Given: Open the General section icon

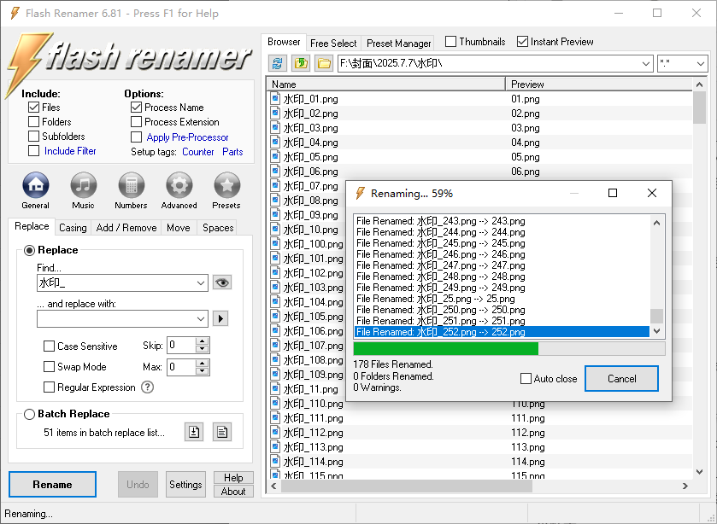Looking at the screenshot, I should point(35,185).
